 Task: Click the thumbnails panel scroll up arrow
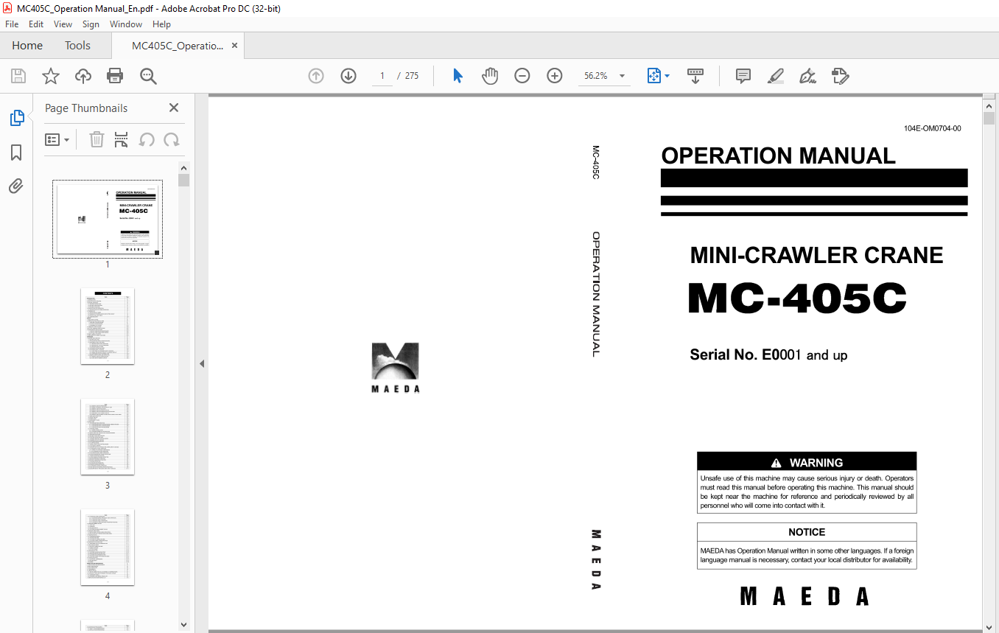click(x=184, y=168)
